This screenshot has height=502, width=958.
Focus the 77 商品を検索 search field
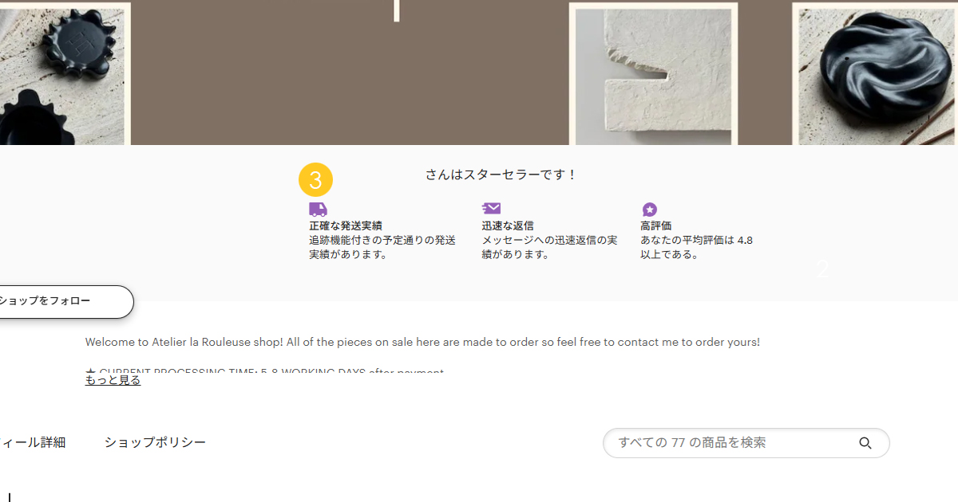[746, 443]
